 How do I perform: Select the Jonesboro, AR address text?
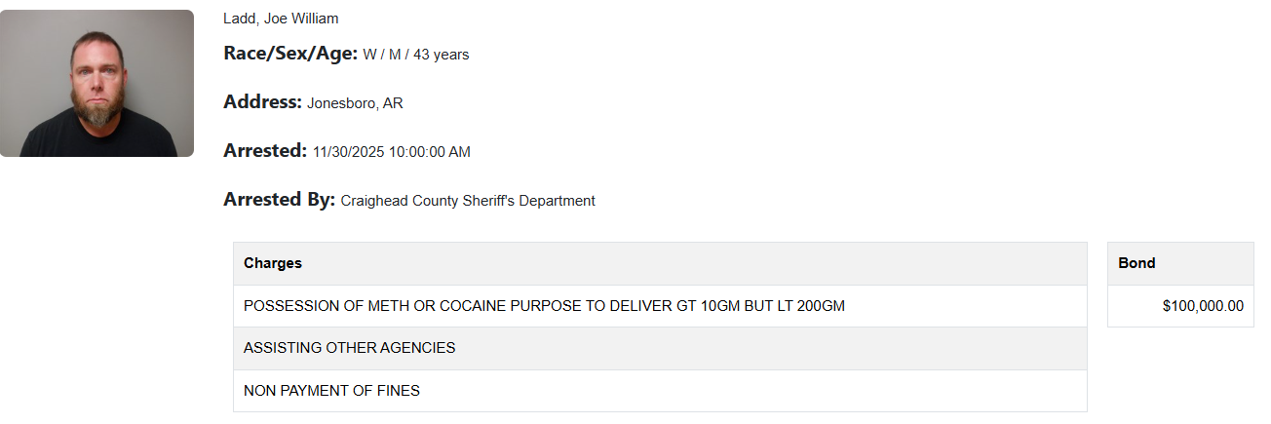pyautogui.click(x=355, y=103)
